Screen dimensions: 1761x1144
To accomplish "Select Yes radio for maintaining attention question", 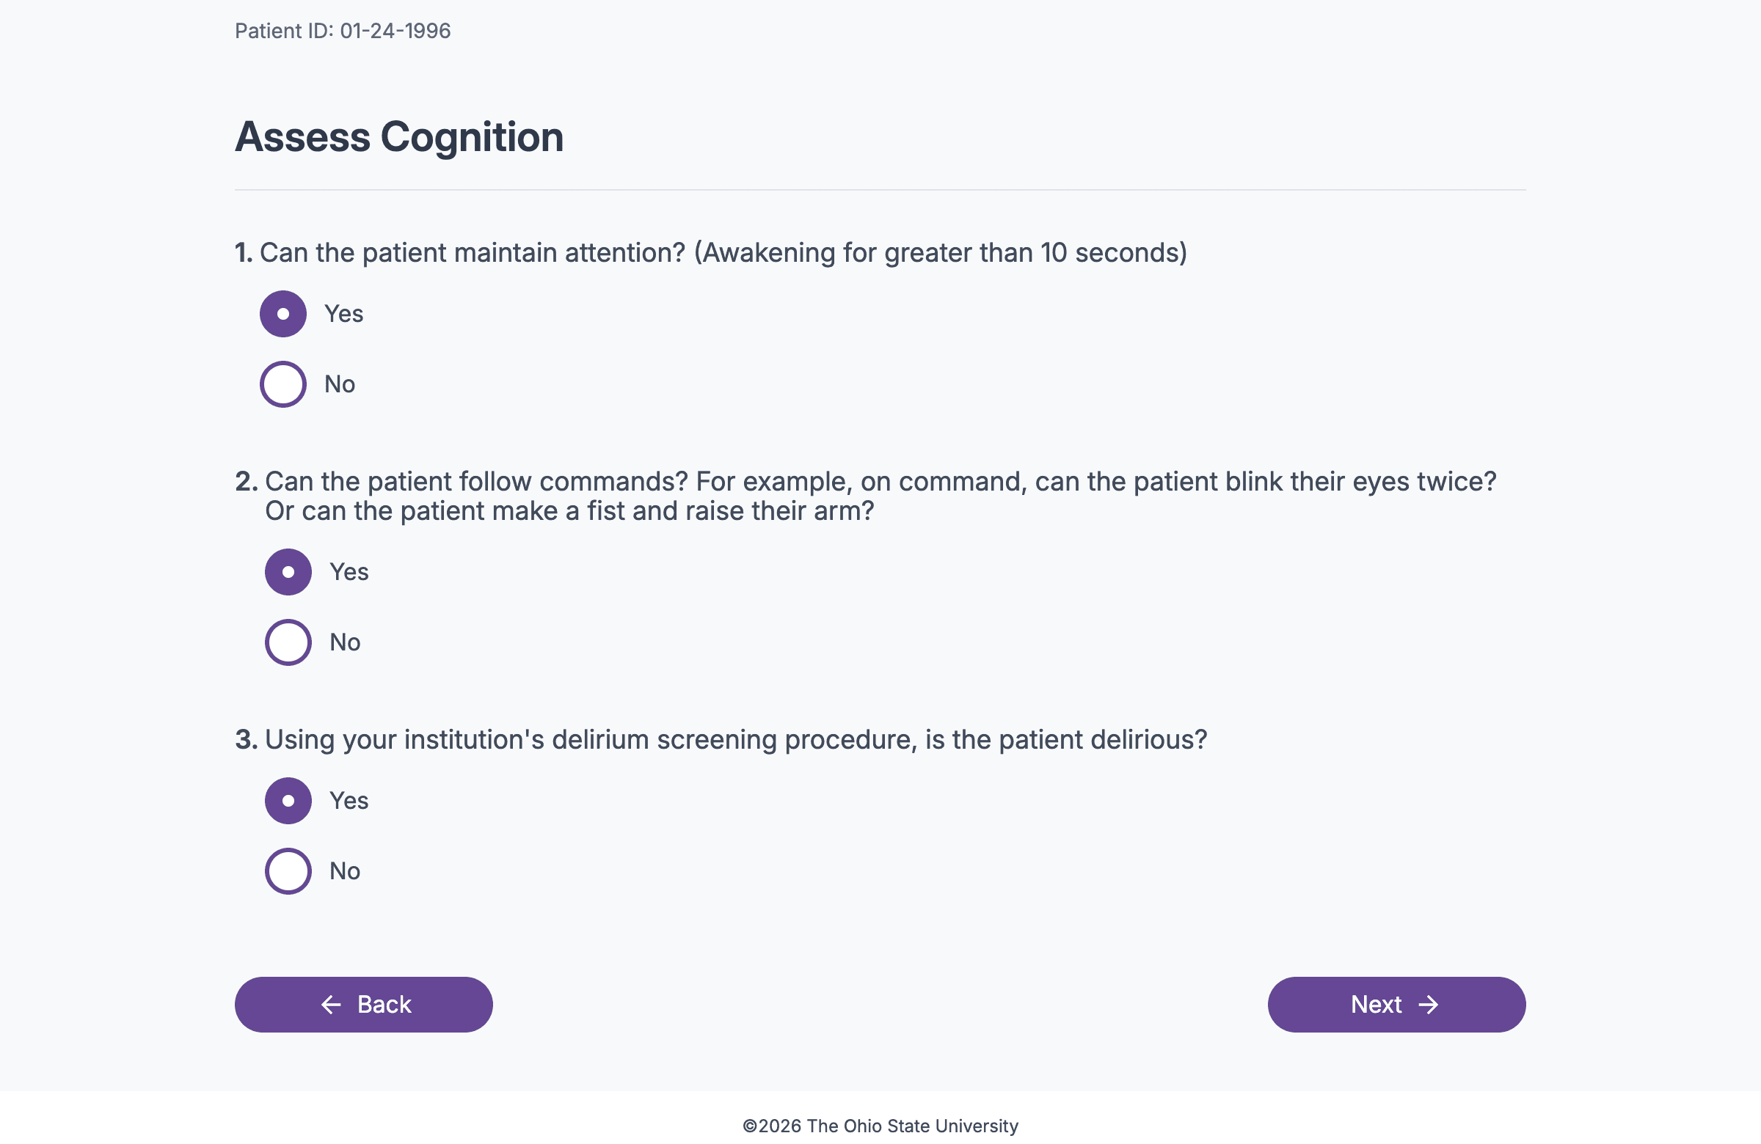I will pyautogui.click(x=282, y=314).
